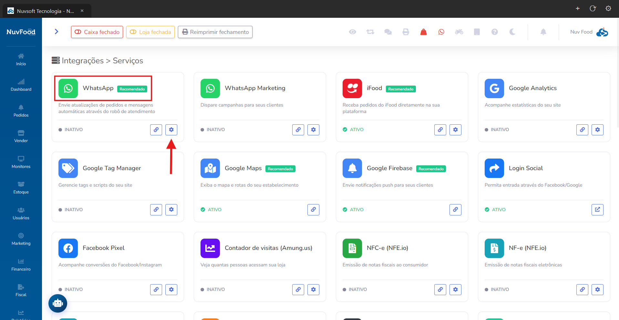The width and height of the screenshot is (619, 320).
Task: Open Fiscal in the sidebar
Action: click(x=21, y=291)
